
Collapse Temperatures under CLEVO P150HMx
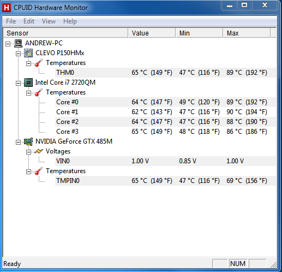tap(28, 63)
